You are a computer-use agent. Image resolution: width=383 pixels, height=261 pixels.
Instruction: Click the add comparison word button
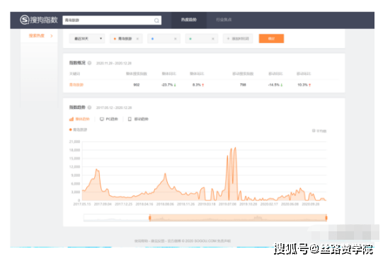238,39
